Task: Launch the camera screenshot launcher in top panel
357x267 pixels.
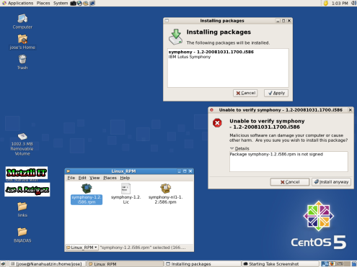Action: point(73,3)
